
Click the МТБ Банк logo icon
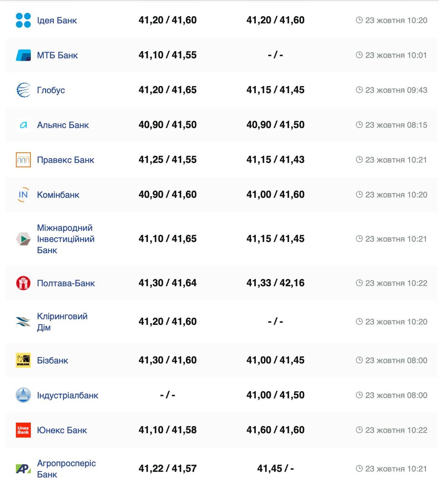(x=23, y=55)
